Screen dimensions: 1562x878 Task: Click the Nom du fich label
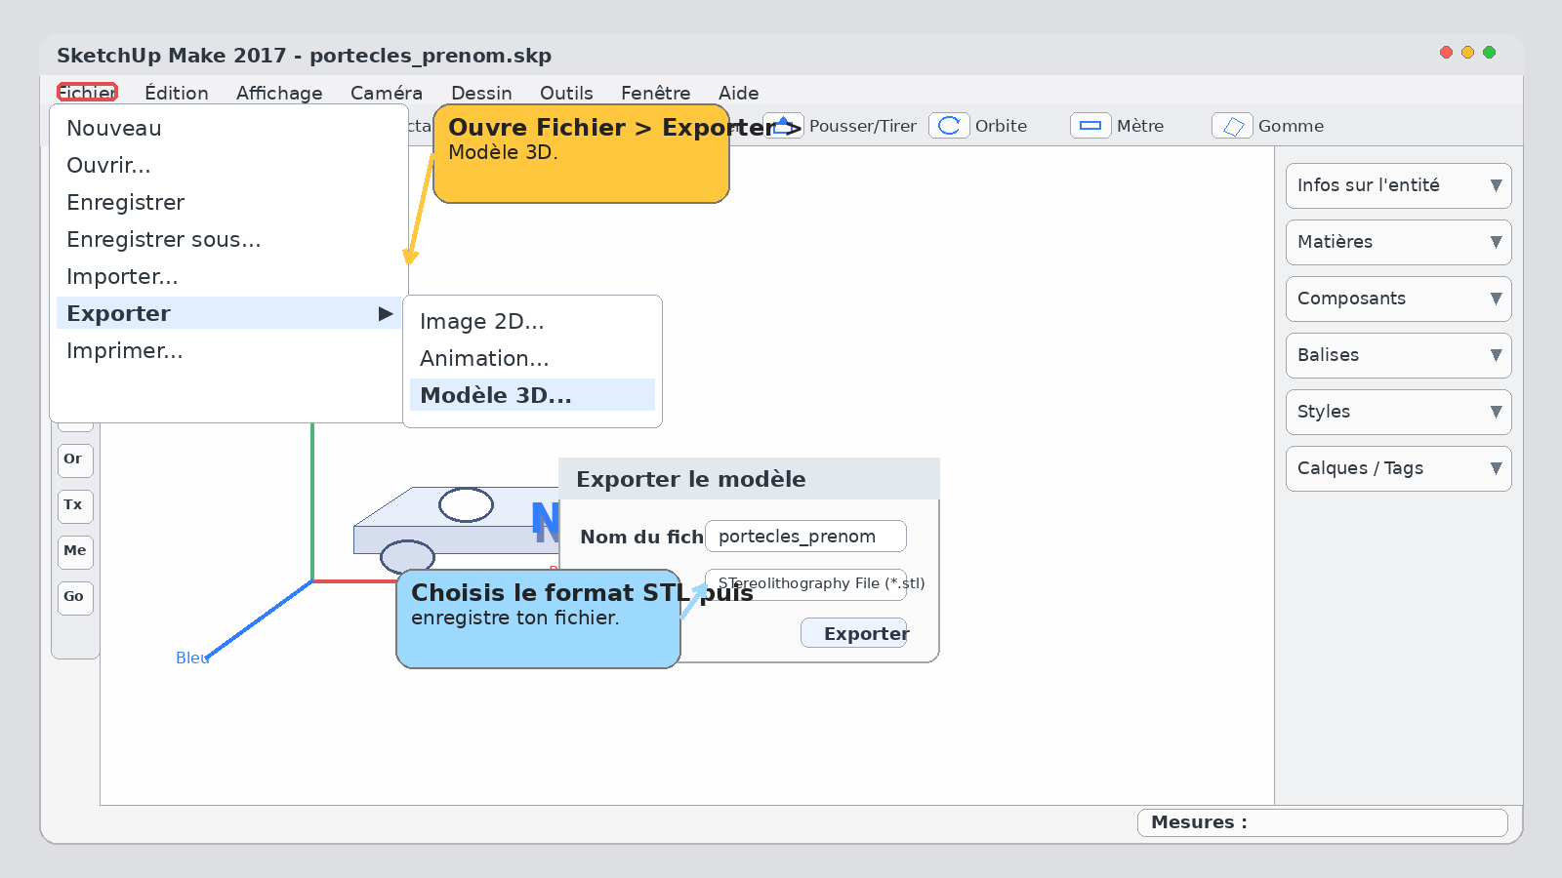click(641, 537)
